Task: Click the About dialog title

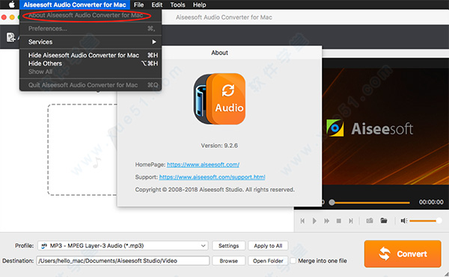Action: tap(219, 52)
